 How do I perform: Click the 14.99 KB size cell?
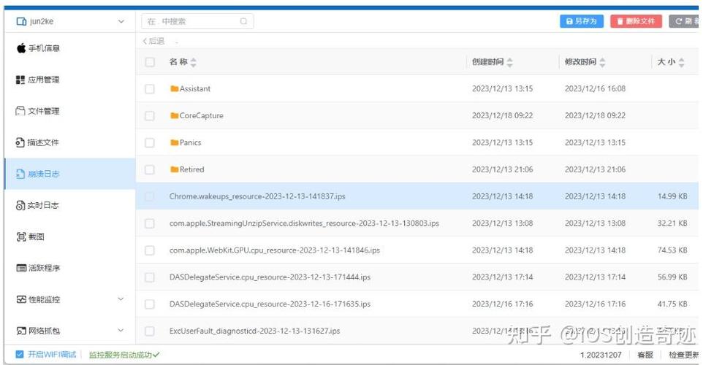[672, 196]
